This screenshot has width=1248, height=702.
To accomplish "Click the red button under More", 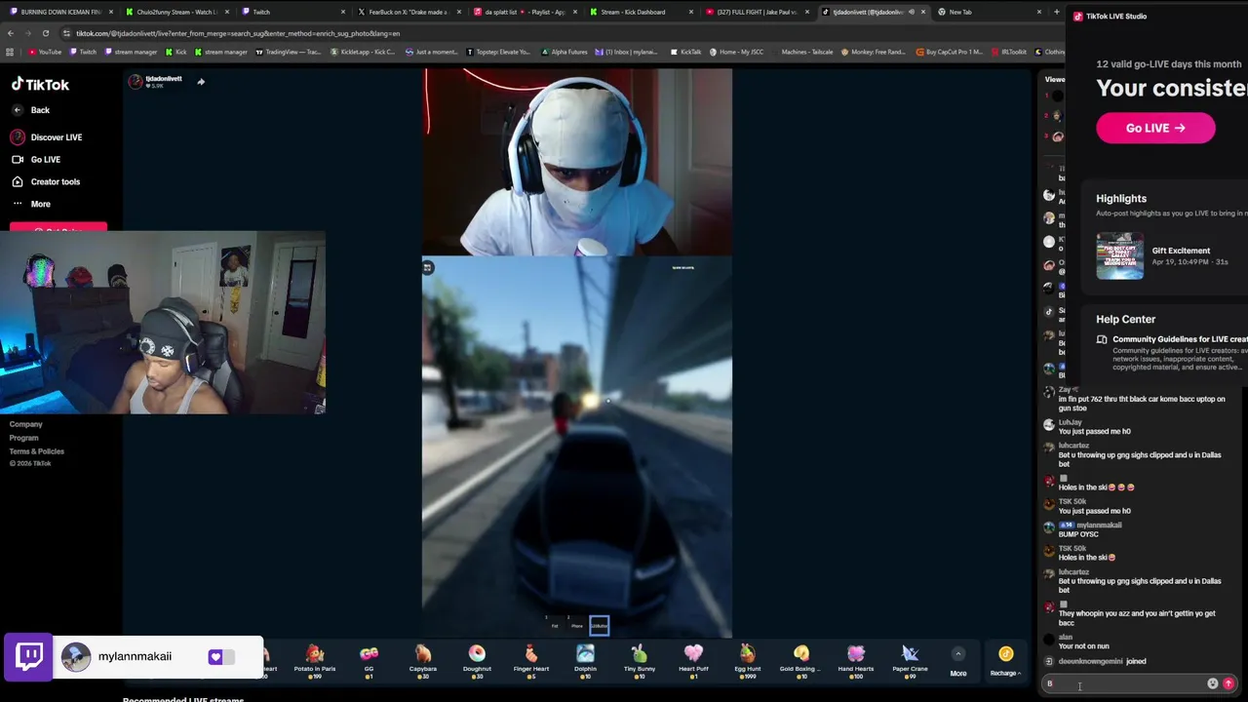I will pos(58,229).
